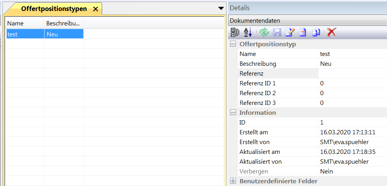Click the green Refresh arrows icon

pyautogui.click(x=264, y=33)
